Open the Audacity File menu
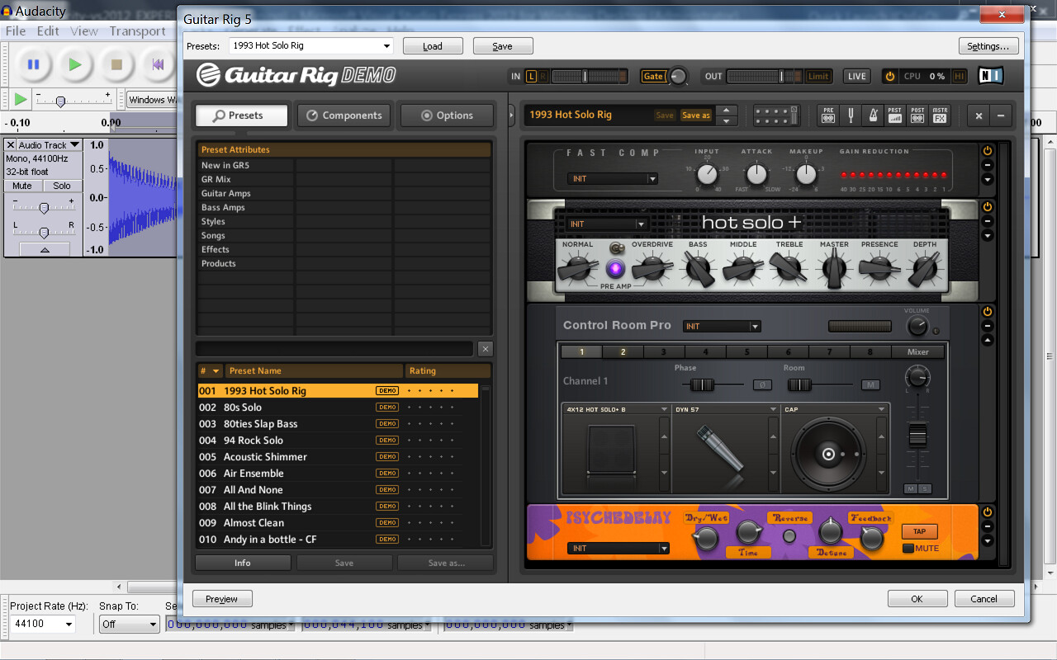 click(16, 31)
